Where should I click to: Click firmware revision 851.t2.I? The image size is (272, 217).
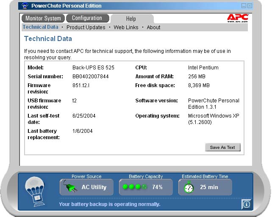pos(81,85)
